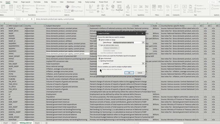Click the Insert Function fx icon

[32, 19]
